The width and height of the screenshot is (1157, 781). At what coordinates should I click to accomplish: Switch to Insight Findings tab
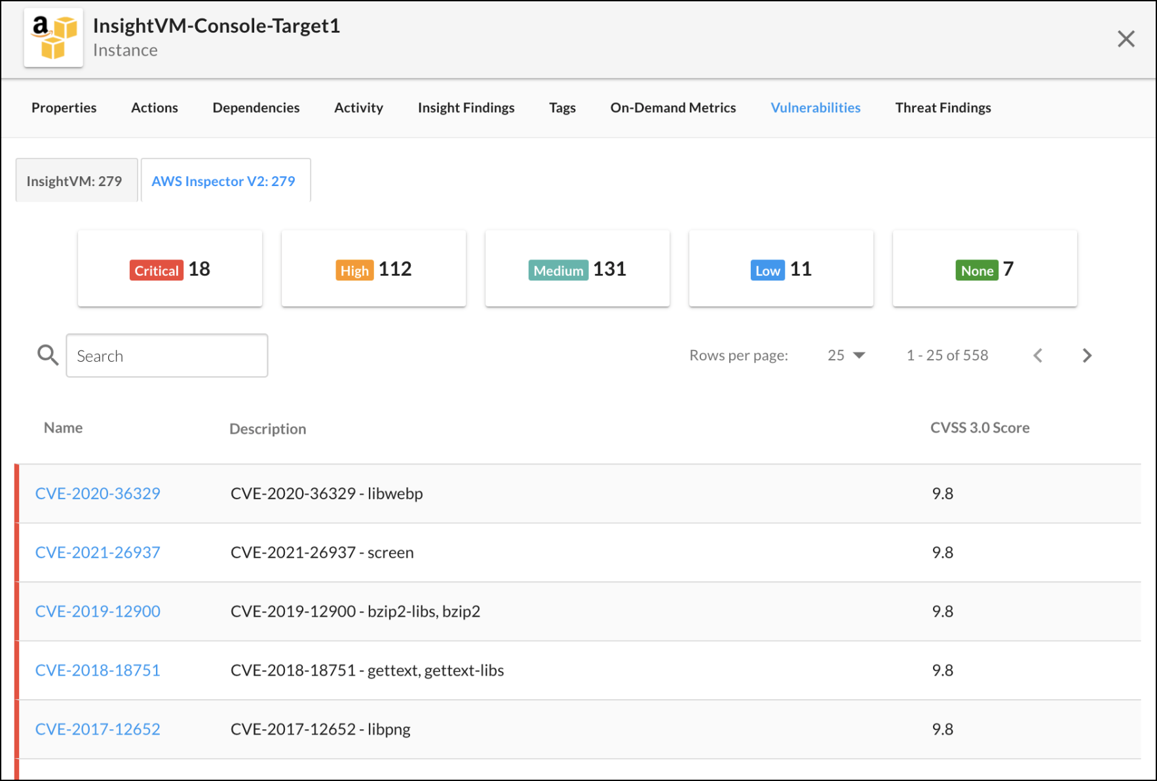(466, 107)
